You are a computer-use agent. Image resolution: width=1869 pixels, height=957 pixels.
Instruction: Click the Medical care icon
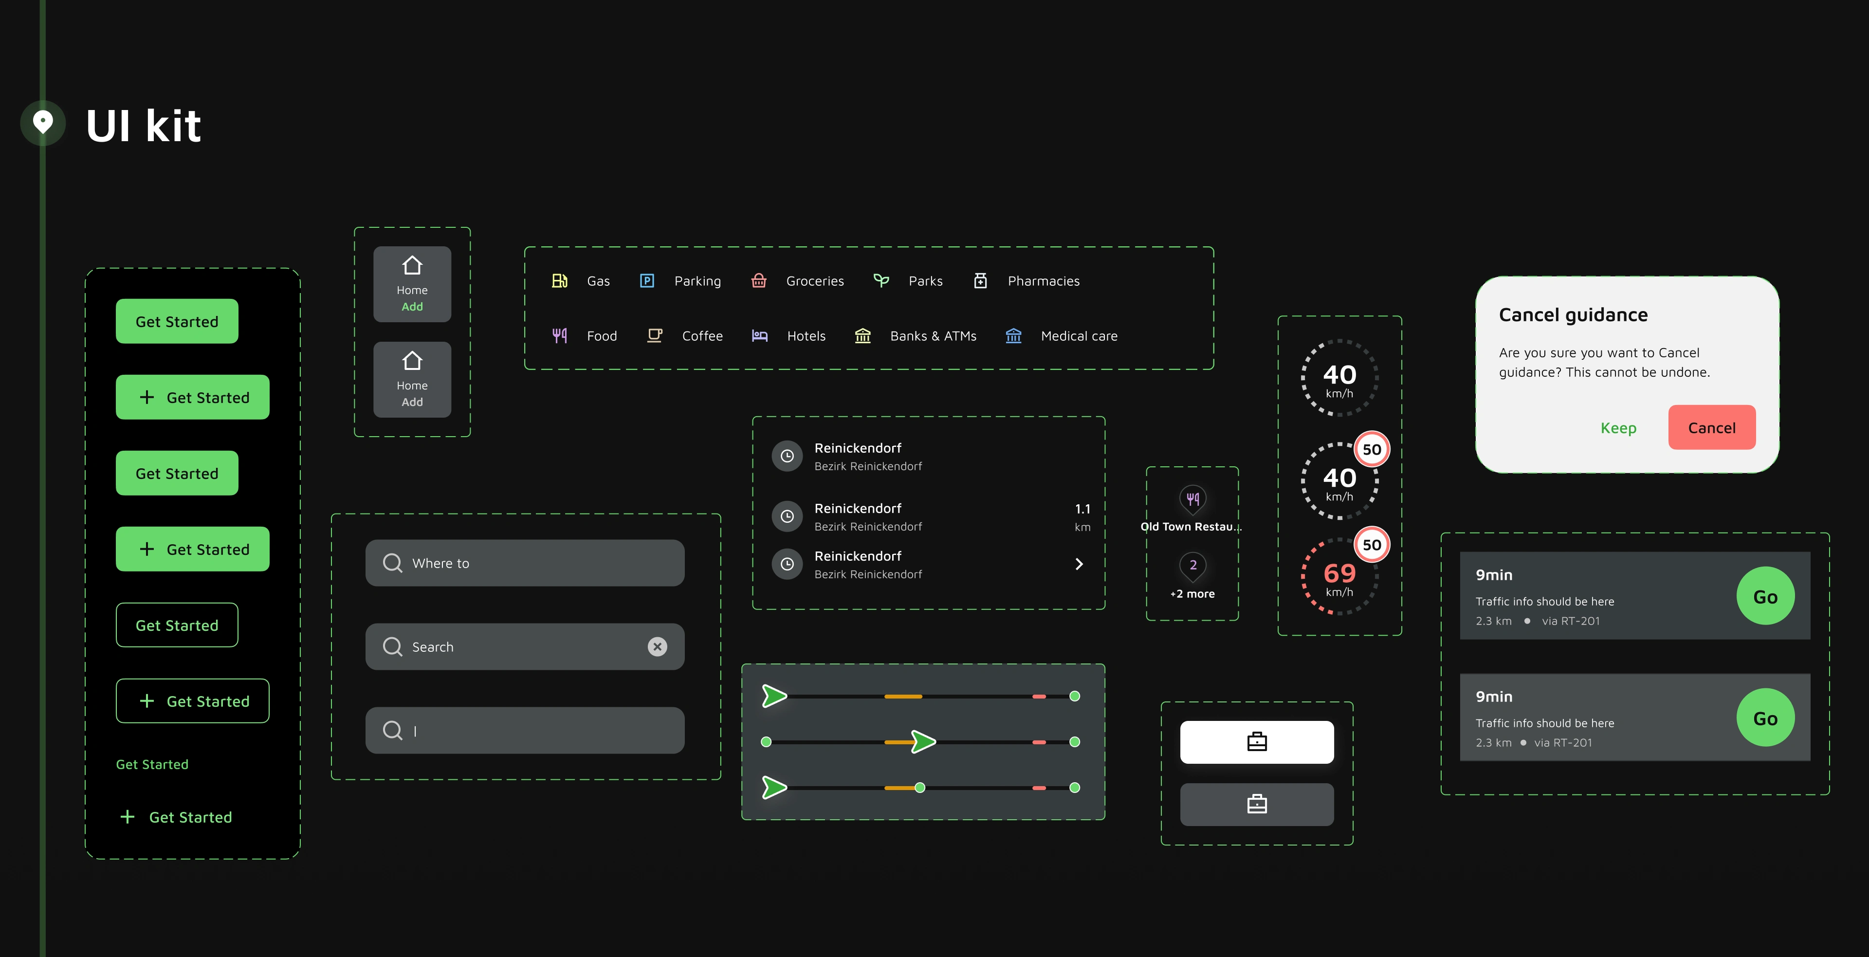[x=1013, y=336]
